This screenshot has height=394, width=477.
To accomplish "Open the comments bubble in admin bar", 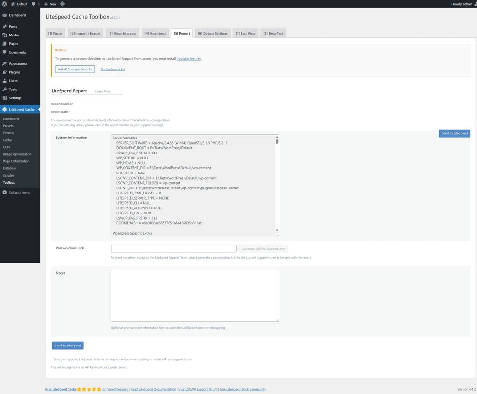I will point(35,4).
